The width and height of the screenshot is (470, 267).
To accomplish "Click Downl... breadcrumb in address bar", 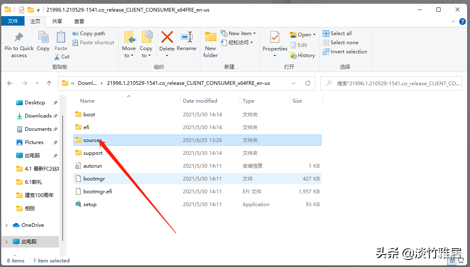I will (x=87, y=83).
